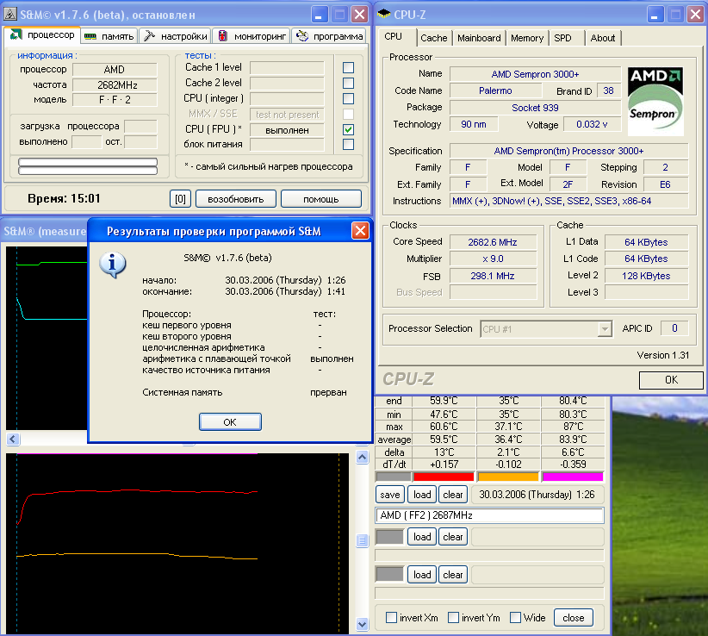Image resolution: width=708 pixels, height=636 pixels.
Task: Open the Mainboard tab in CPU-Z
Action: (479, 38)
